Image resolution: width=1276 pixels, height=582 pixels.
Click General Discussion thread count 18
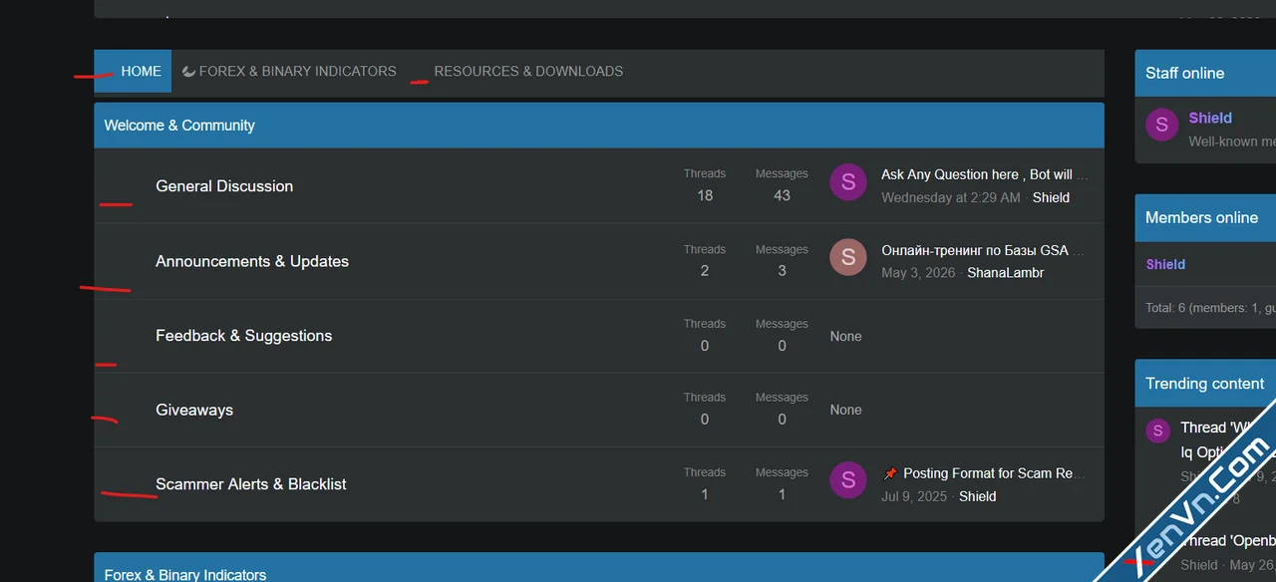click(705, 195)
